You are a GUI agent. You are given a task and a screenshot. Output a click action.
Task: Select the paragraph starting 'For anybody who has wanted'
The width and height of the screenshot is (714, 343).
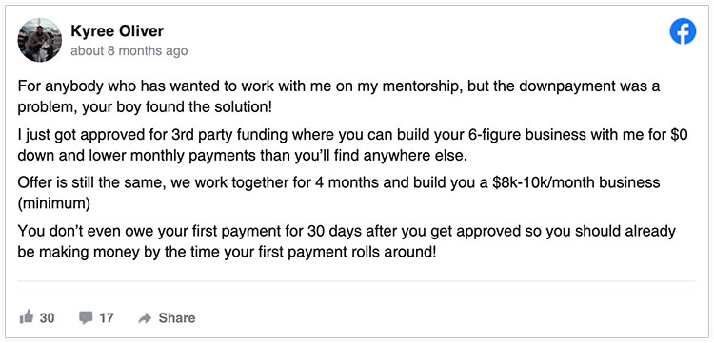(339, 97)
